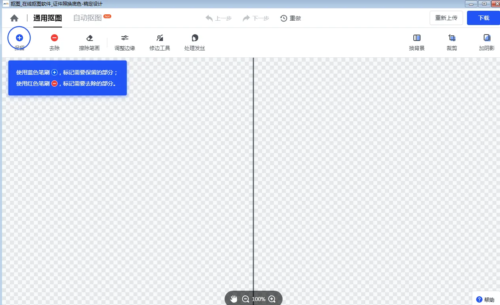The height and width of the screenshot is (305, 500).
Task: Select the 处理发丝 hair tool
Action: tap(195, 42)
